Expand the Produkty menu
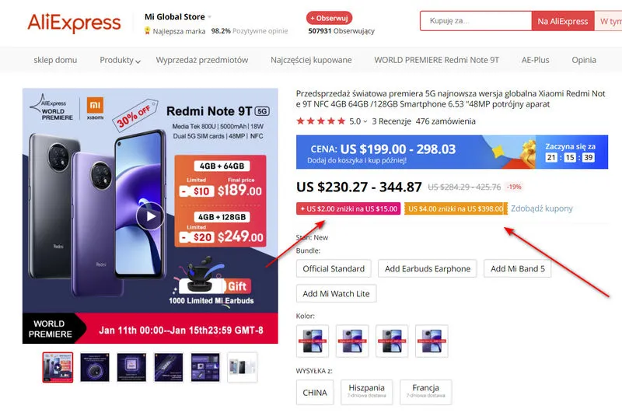622x413 pixels. click(120, 60)
